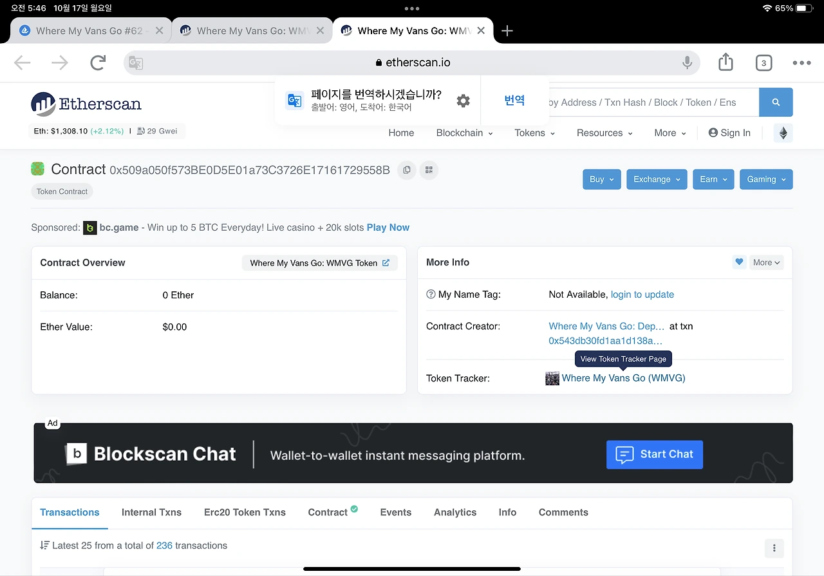The width and height of the screenshot is (824, 576).
Task: Tap the translate icon in address bar
Action: pyautogui.click(x=136, y=62)
